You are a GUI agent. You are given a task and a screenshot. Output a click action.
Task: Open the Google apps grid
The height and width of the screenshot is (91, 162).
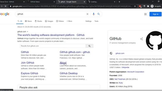145,14
